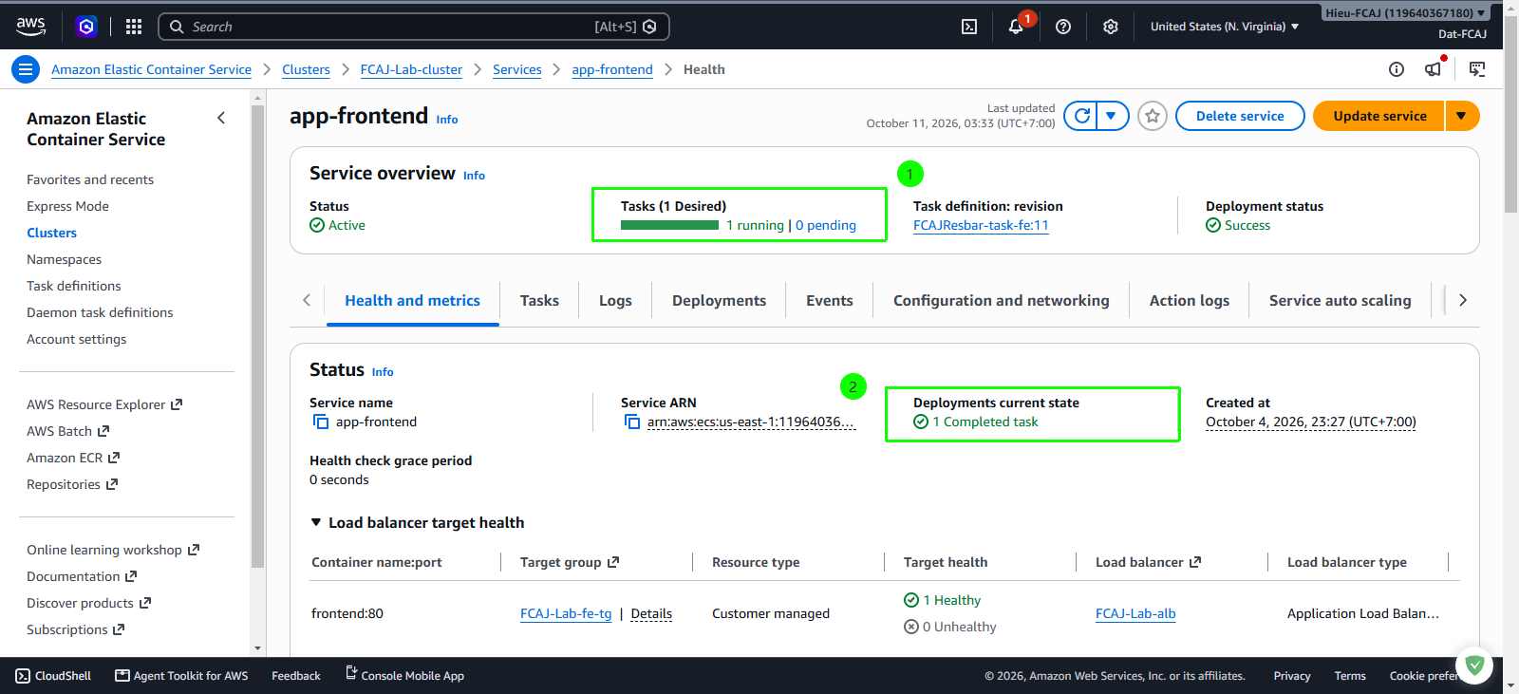The image size is (1519, 694).
Task: Open the United States (N. Virginia) region selector
Action: coord(1224,27)
